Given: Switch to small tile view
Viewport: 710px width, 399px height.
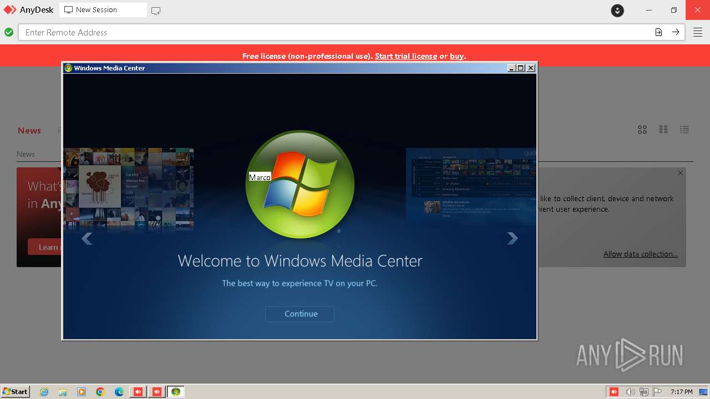Looking at the screenshot, I should tap(663, 130).
